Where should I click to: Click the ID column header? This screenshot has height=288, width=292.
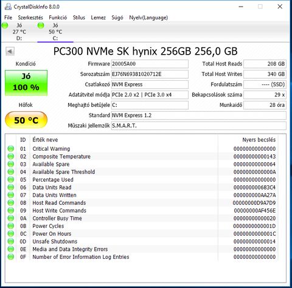(23, 140)
